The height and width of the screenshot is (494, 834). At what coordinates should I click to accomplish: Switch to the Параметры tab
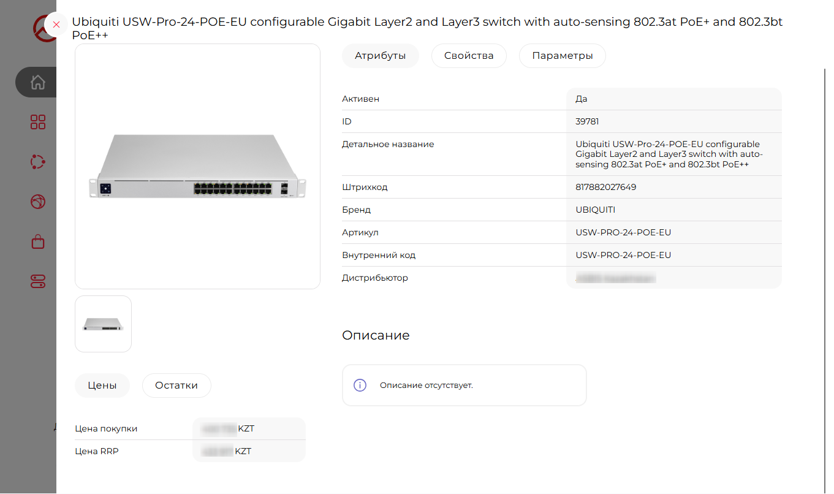pos(563,56)
